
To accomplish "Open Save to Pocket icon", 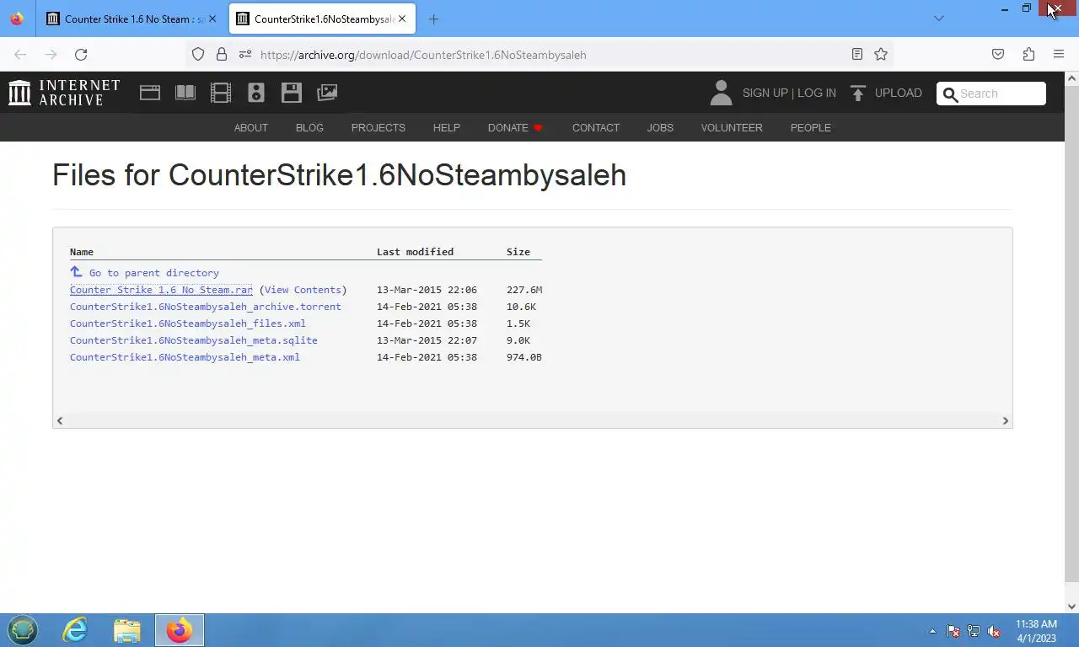I will tap(998, 55).
